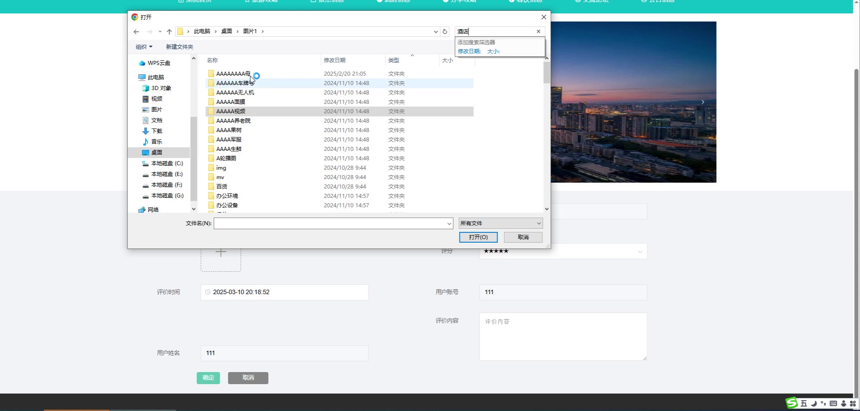Select the AAAA军服 folder icon
This screenshot has height=411, width=860.
(211, 140)
